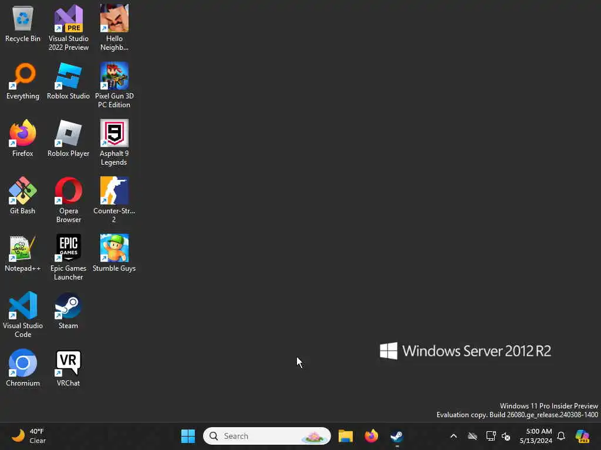Viewport: 601px width, 450px height.
Task: Open the Windows Start menu
Action: (188, 436)
